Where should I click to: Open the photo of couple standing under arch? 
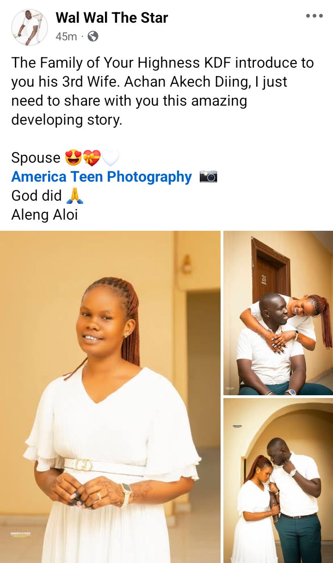pyautogui.click(x=278, y=481)
